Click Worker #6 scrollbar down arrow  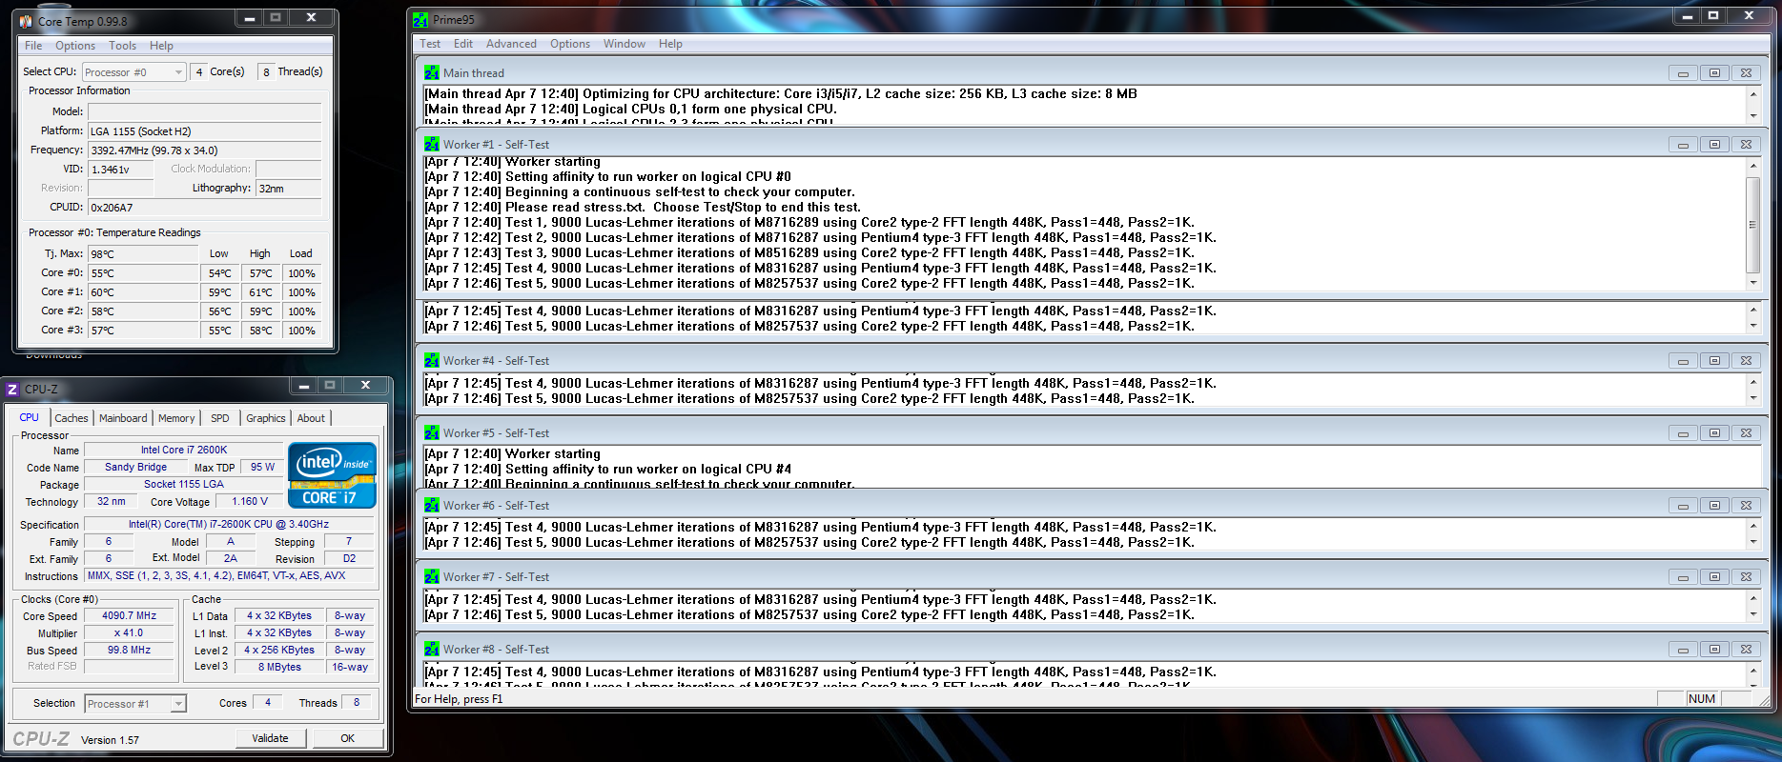[x=1752, y=543]
